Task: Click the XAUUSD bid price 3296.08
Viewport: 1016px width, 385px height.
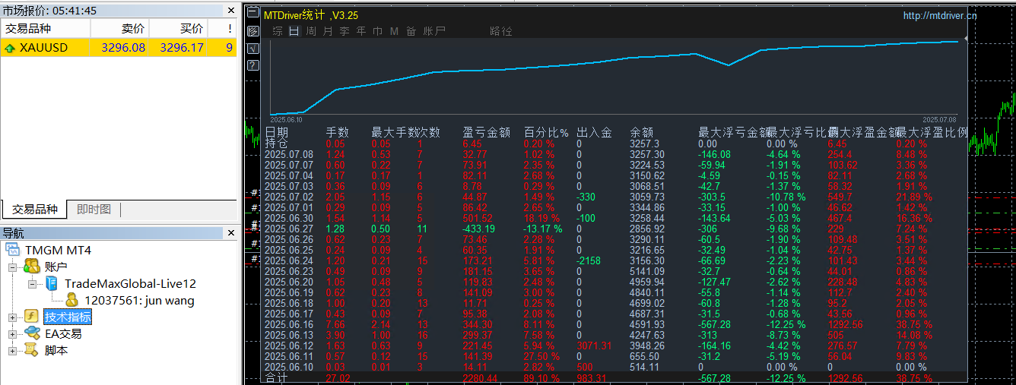Action: 123,48
